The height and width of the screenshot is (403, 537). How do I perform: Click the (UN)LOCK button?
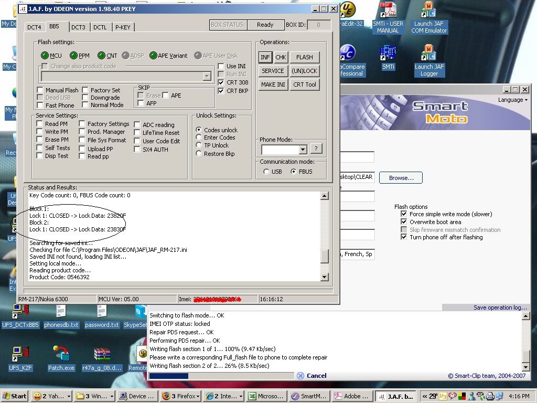[x=305, y=71]
